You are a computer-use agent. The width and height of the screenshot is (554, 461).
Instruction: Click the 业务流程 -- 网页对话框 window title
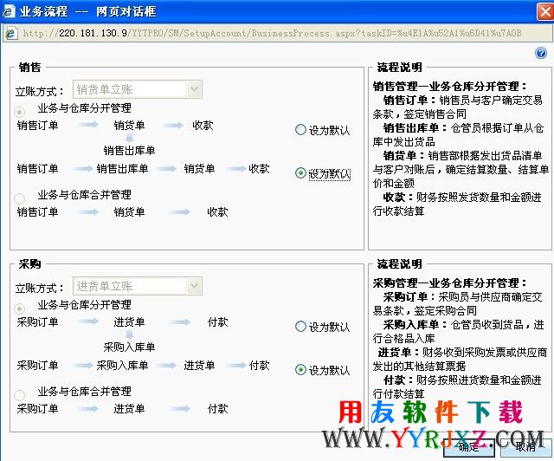(87, 11)
